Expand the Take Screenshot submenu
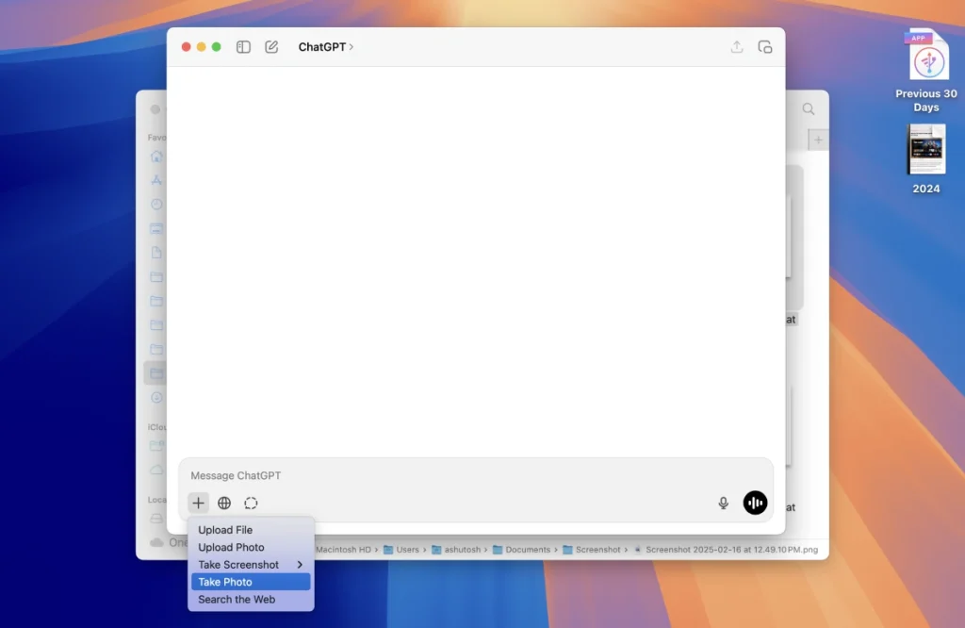The image size is (965, 628). pyautogui.click(x=251, y=565)
